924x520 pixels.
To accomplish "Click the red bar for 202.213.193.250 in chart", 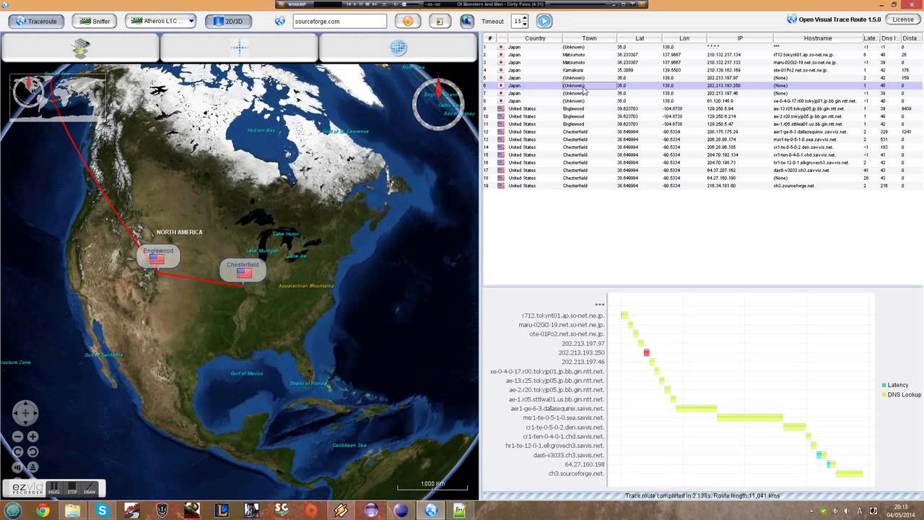I will 647,353.
